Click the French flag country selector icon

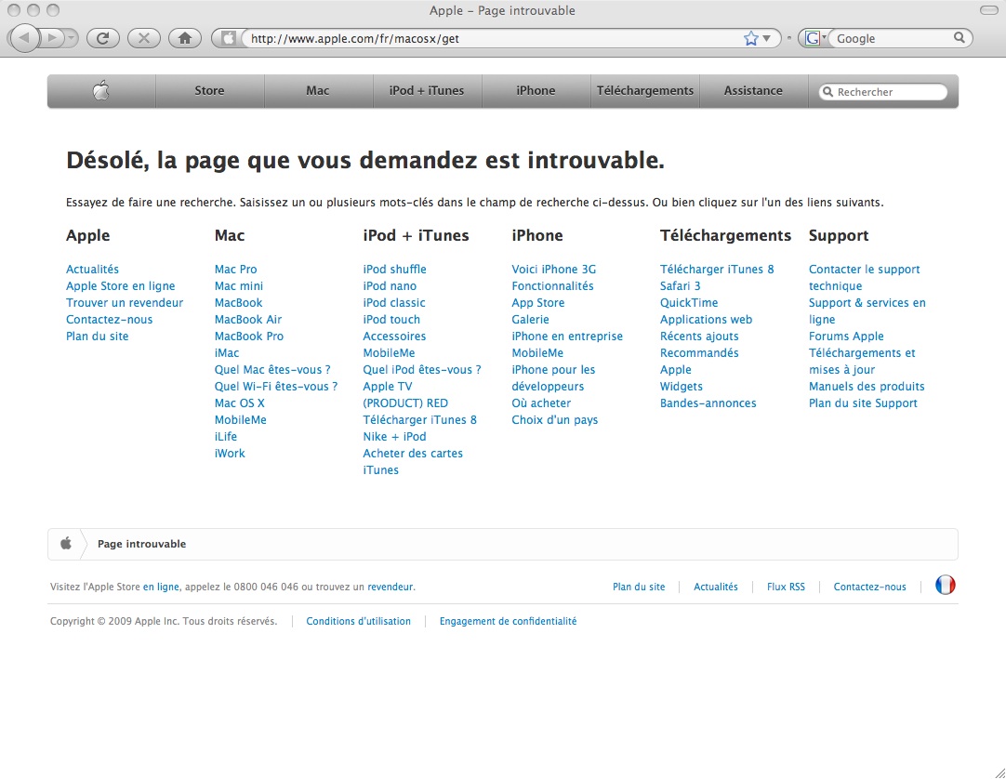(945, 585)
